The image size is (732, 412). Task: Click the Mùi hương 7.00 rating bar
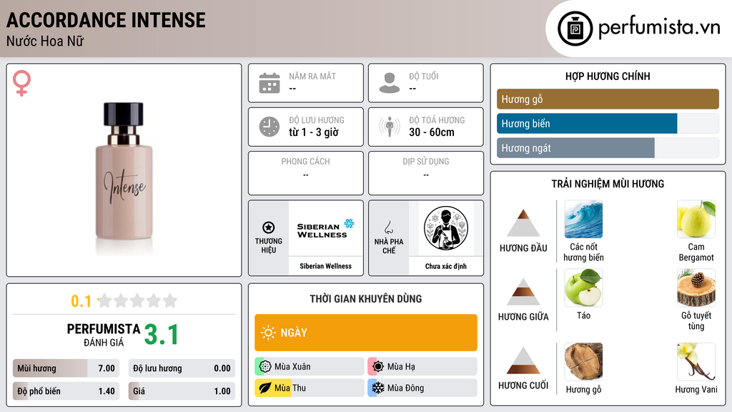click(x=66, y=368)
